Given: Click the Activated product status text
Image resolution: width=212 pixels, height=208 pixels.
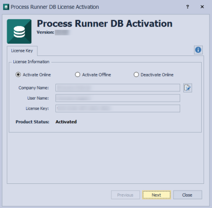Looking at the screenshot, I should (x=66, y=122).
